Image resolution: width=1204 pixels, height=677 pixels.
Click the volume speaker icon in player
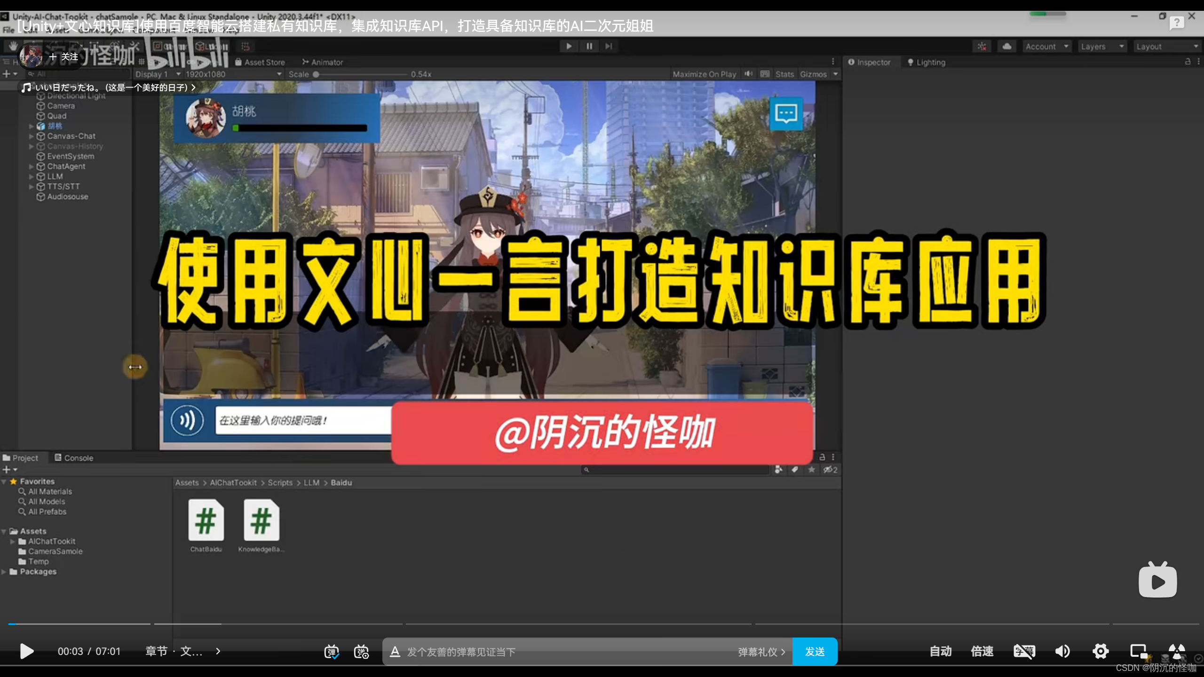[1062, 651]
